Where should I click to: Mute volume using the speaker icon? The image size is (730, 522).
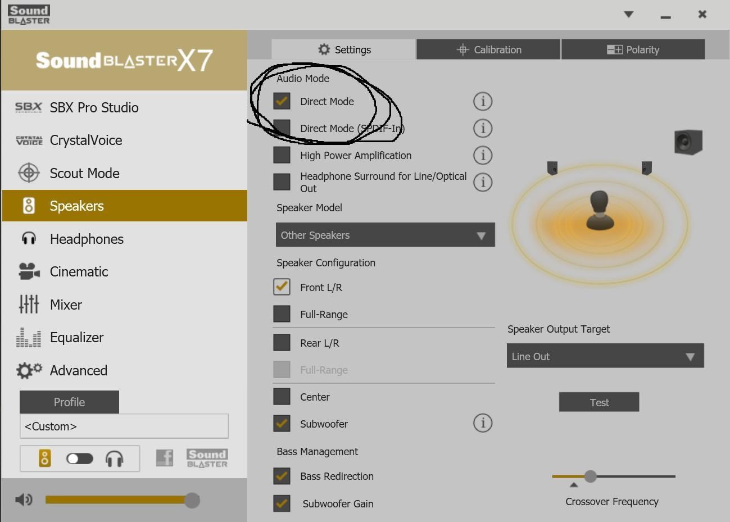tap(24, 500)
